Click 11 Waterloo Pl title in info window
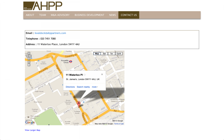The height and width of the screenshot is (140, 224). tap(74, 75)
